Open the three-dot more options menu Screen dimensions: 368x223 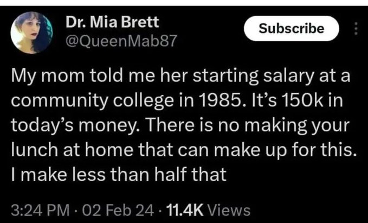pos(355,28)
